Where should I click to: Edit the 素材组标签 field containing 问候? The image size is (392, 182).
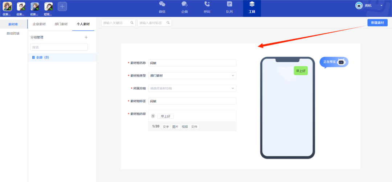pyautogui.click(x=192, y=101)
